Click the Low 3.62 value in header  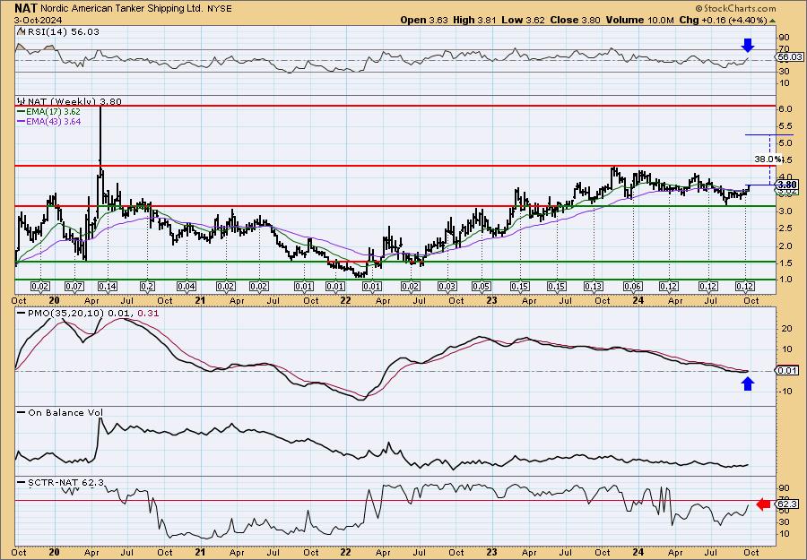pos(523,20)
